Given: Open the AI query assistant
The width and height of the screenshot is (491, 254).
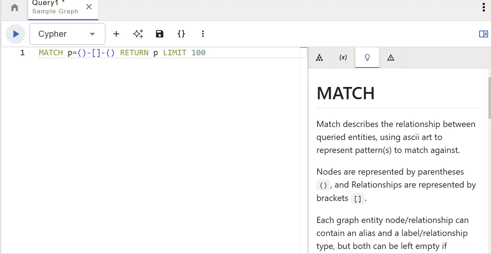Looking at the screenshot, I should click(138, 34).
